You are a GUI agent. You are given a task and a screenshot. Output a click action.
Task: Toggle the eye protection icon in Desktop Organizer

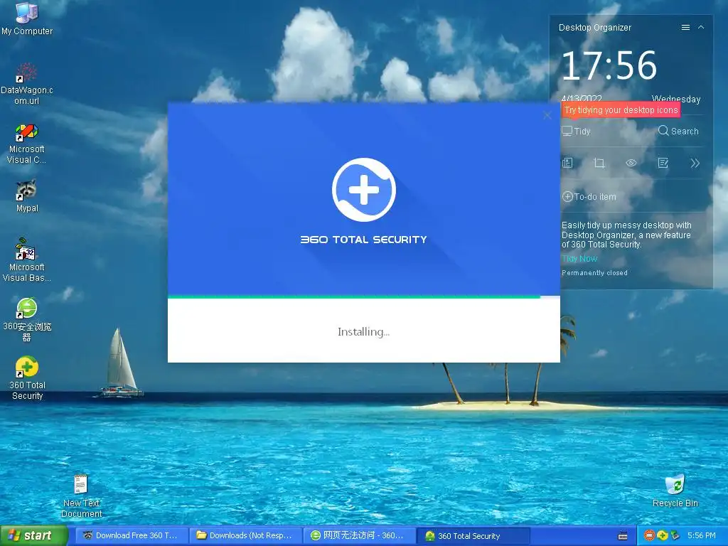coord(631,163)
